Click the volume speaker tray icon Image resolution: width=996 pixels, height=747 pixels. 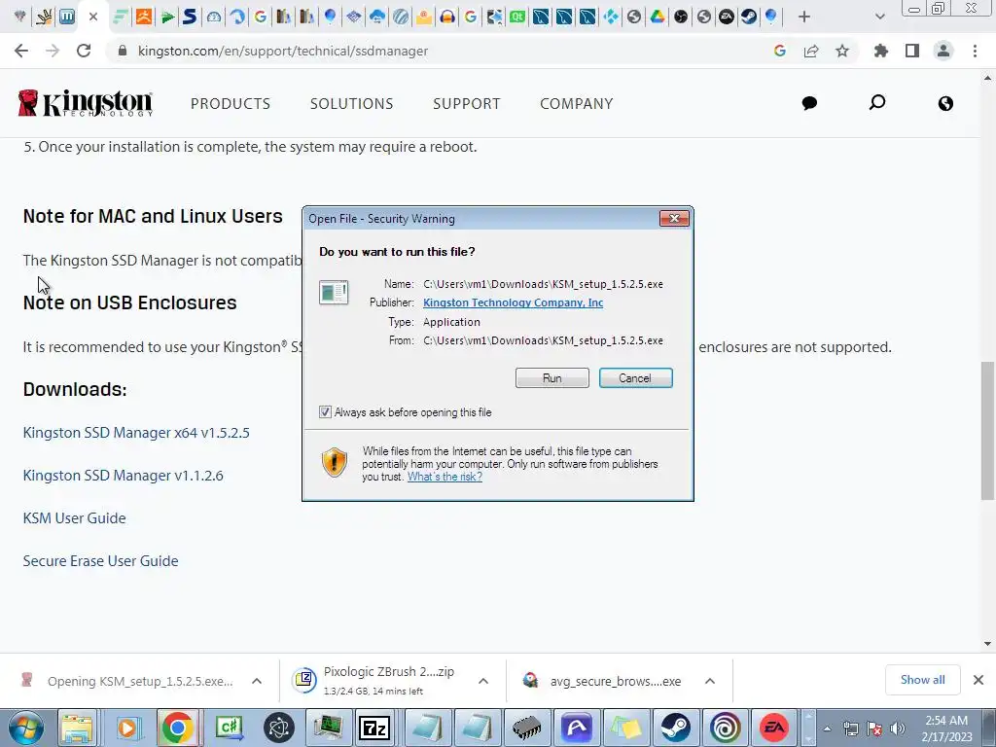coord(897,729)
